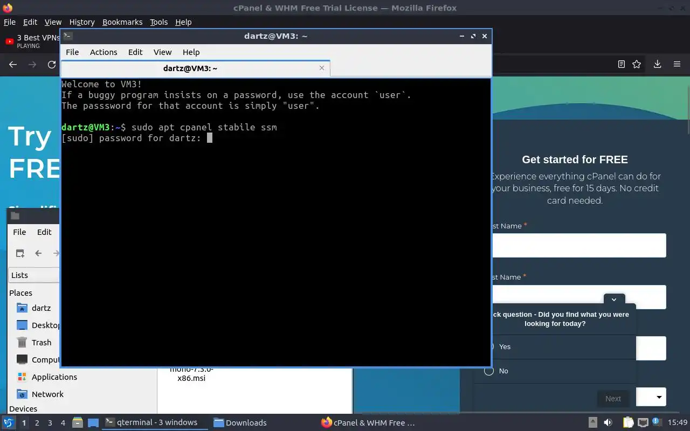Viewport: 690px width, 431px height.
Task: Open the qterminal Edit menu
Action: pos(135,52)
